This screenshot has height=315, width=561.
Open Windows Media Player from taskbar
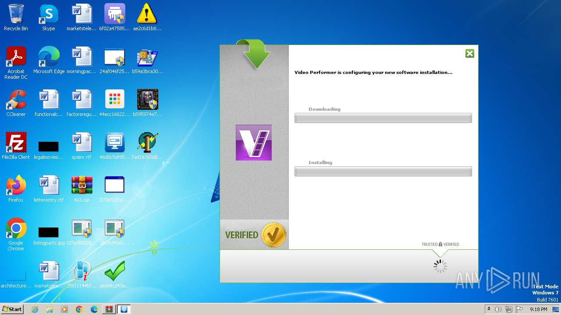click(x=64, y=309)
